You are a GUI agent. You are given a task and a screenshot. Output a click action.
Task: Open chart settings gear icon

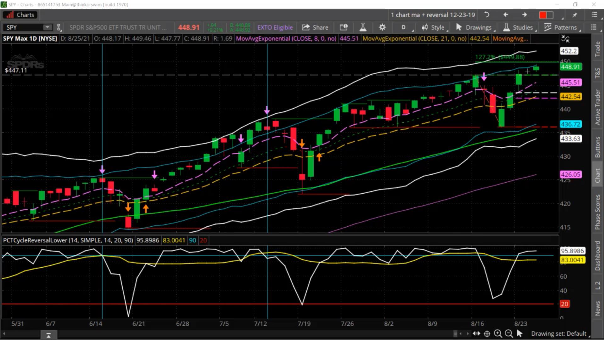tap(382, 27)
